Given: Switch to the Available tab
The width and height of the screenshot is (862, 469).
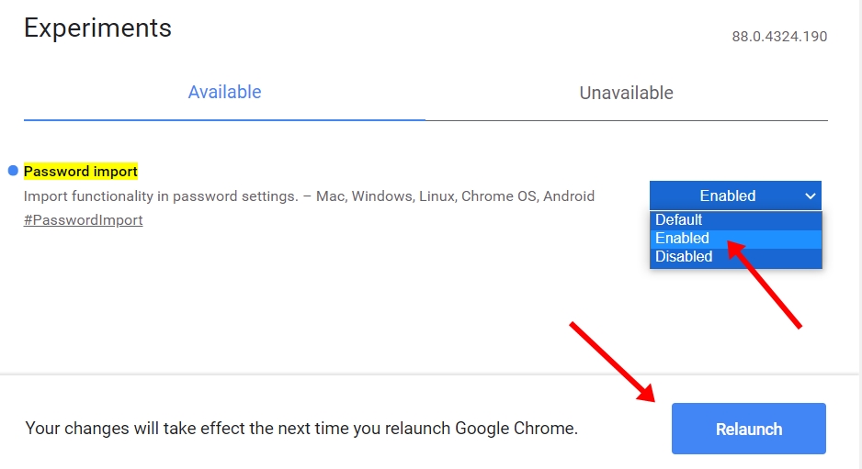Looking at the screenshot, I should pyautogui.click(x=224, y=93).
